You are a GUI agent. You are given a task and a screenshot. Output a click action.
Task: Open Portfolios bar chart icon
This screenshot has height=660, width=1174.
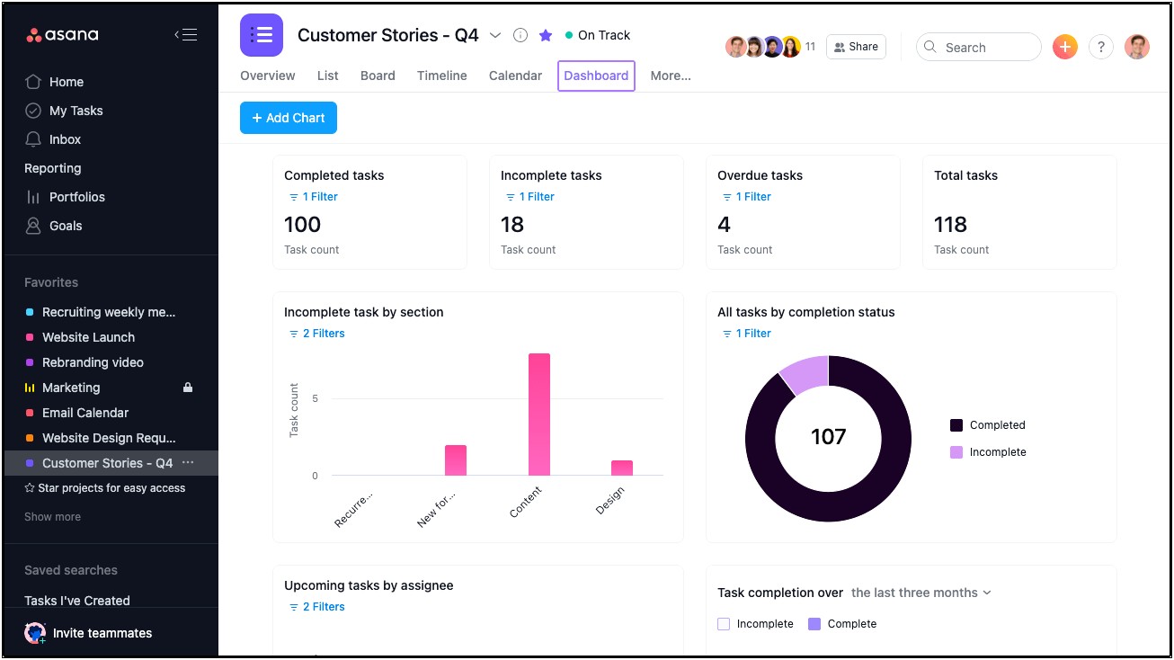coord(33,197)
